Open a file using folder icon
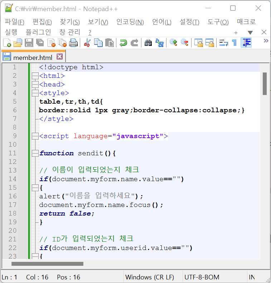This screenshot has width=271, height=283. point(18,43)
